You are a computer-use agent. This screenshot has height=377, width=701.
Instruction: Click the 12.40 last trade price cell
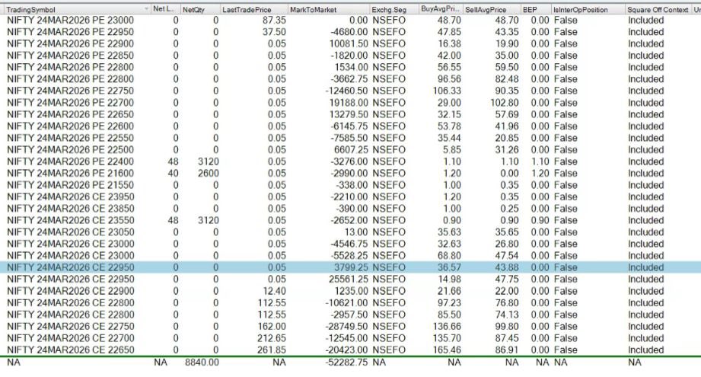tap(274, 291)
